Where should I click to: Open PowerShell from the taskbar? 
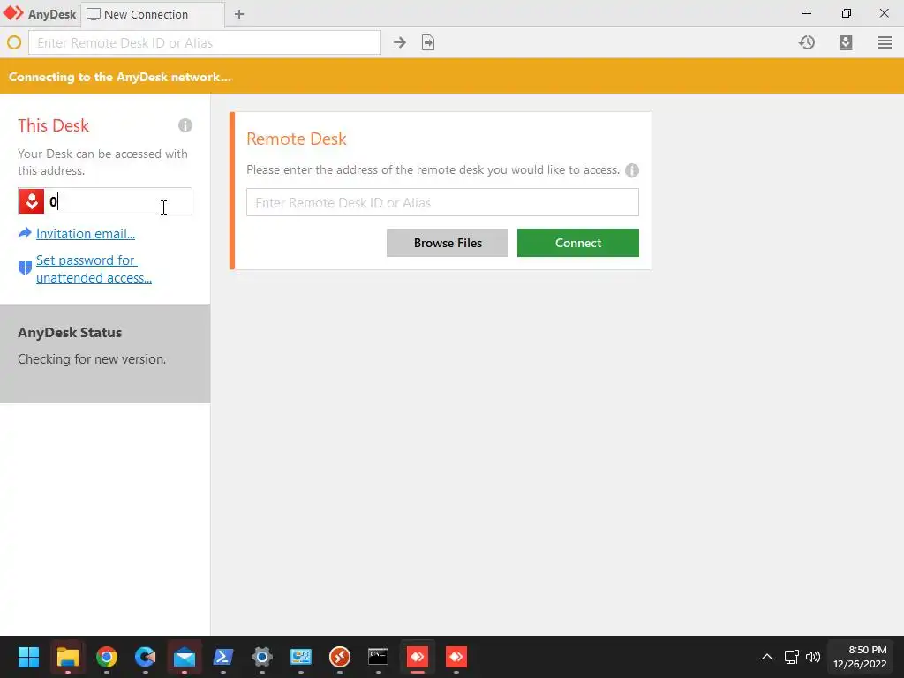[223, 657]
